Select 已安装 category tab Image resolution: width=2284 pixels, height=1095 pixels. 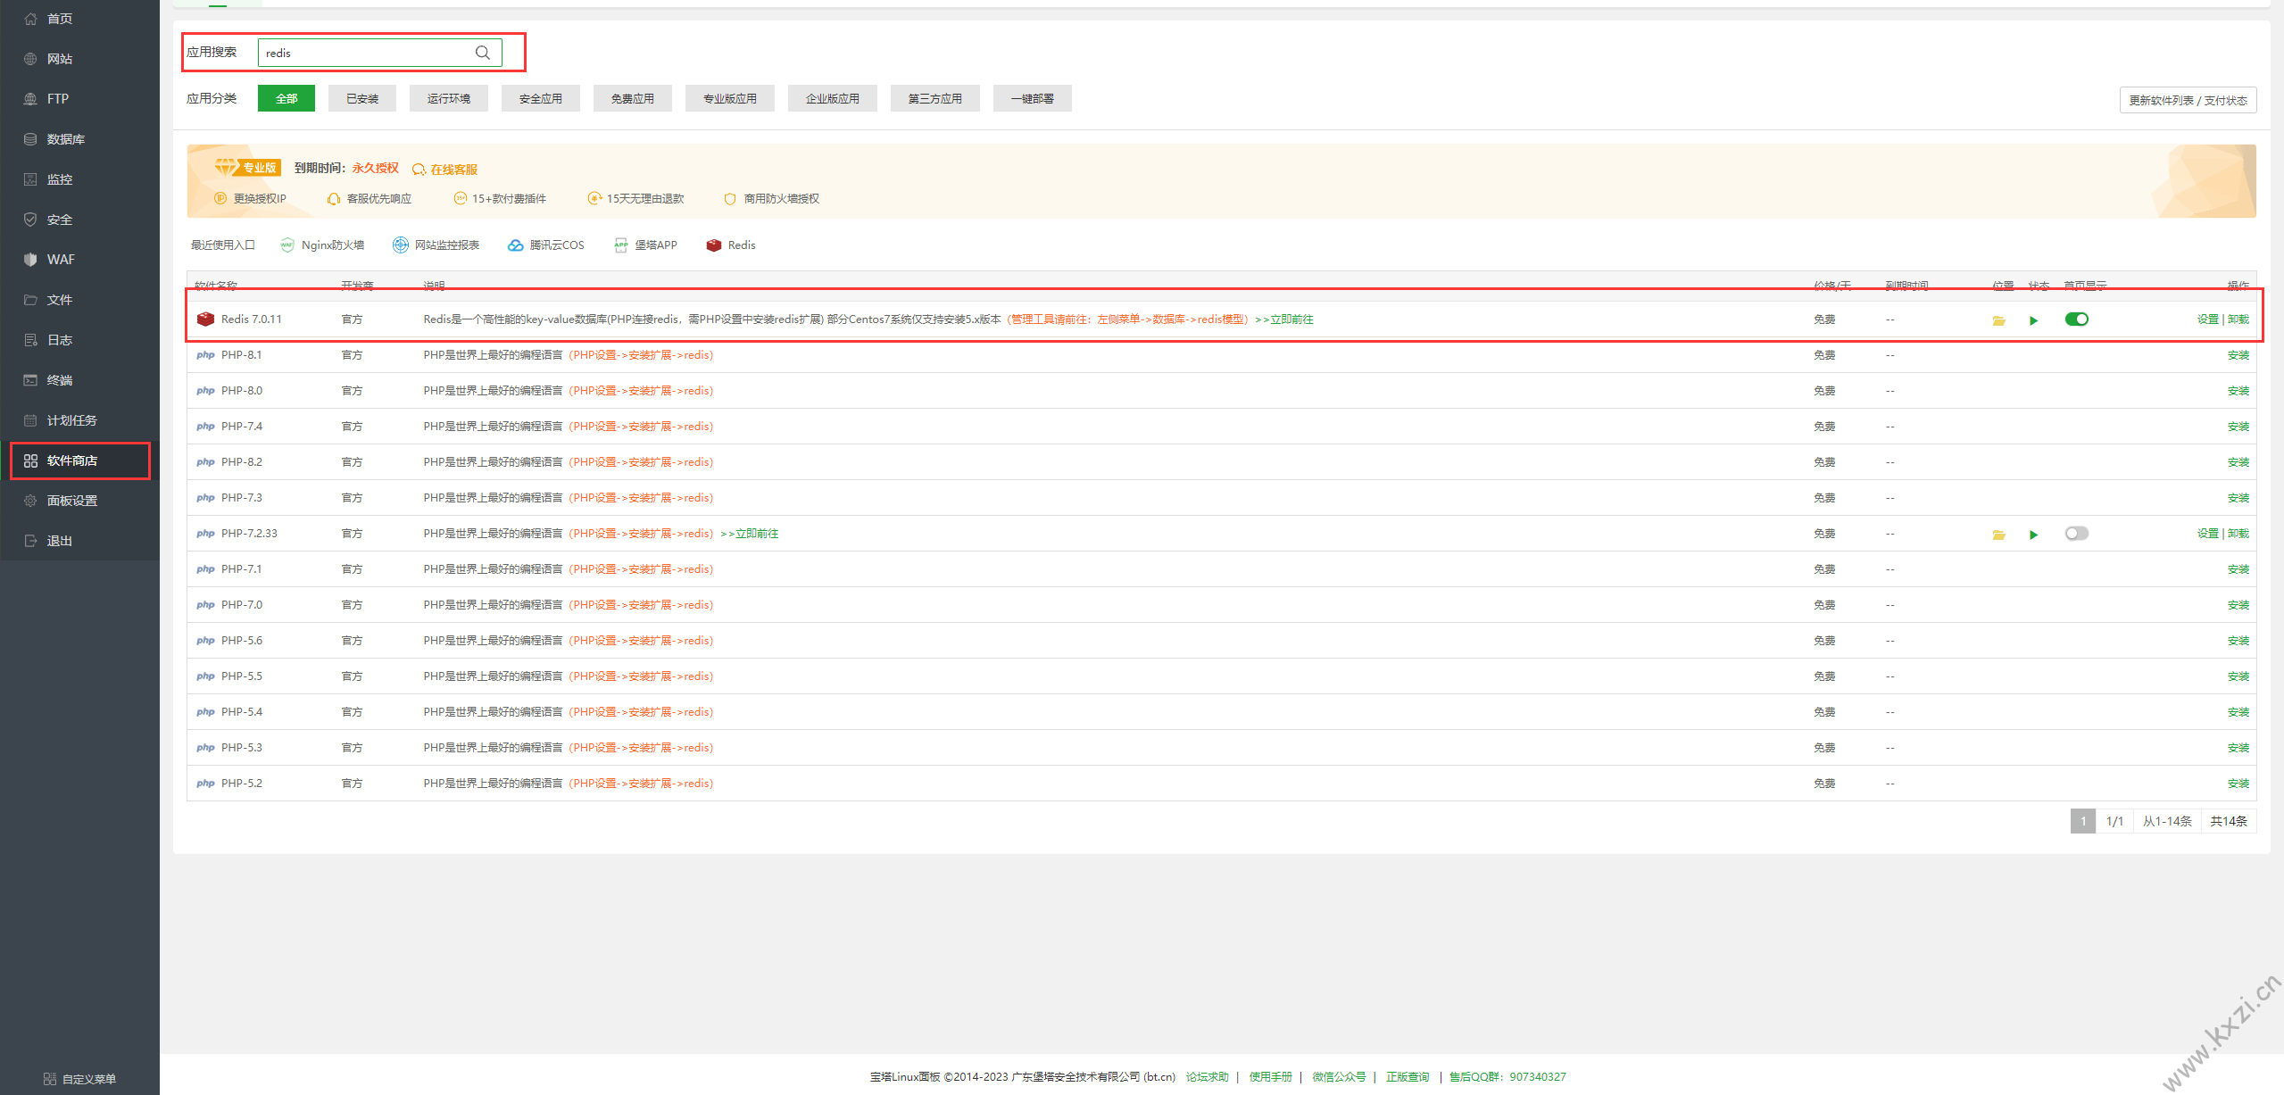coord(362,99)
